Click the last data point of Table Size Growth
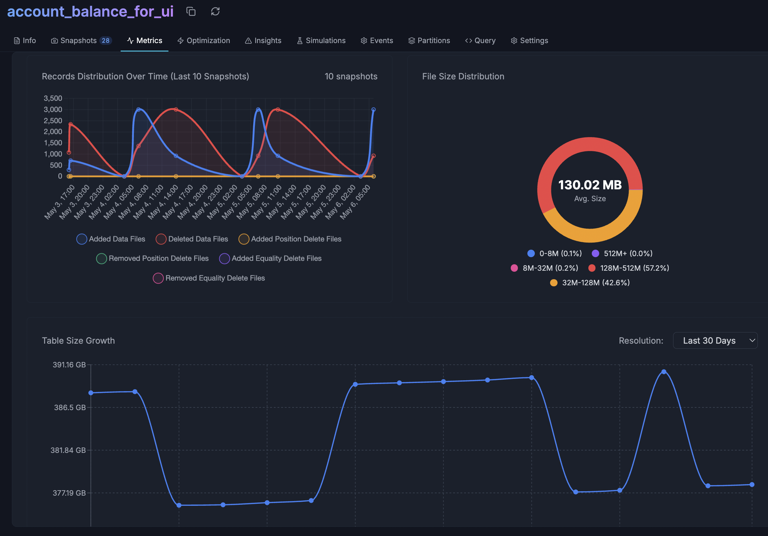This screenshot has width=768, height=536. pos(752,484)
